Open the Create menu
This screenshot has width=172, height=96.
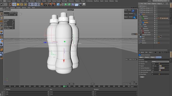pos(9,1)
